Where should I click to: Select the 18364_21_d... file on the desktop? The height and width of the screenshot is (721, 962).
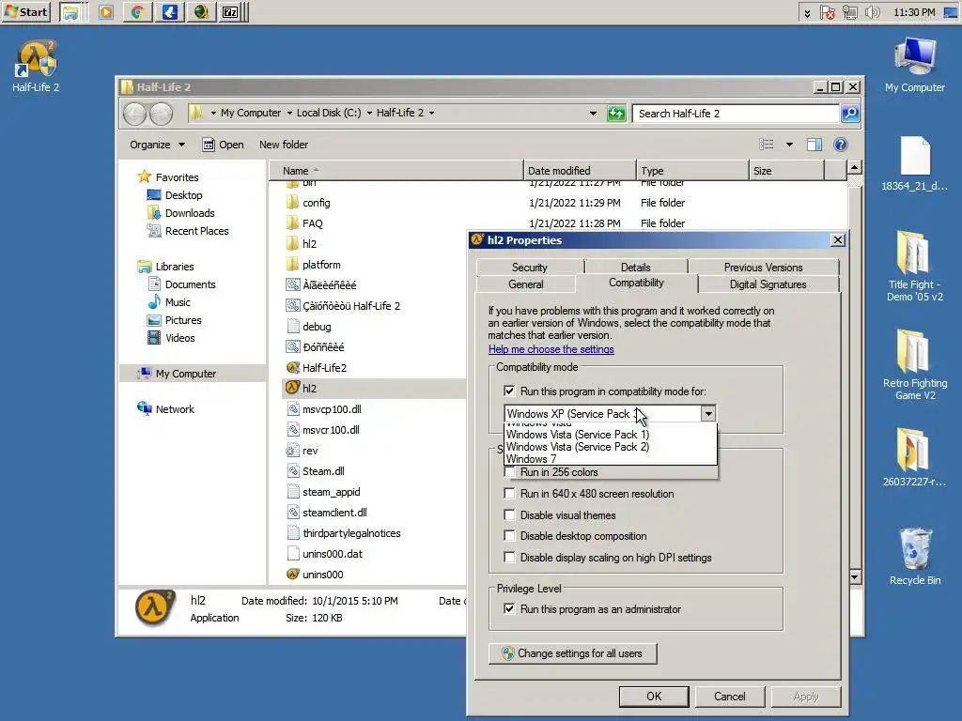point(915,163)
